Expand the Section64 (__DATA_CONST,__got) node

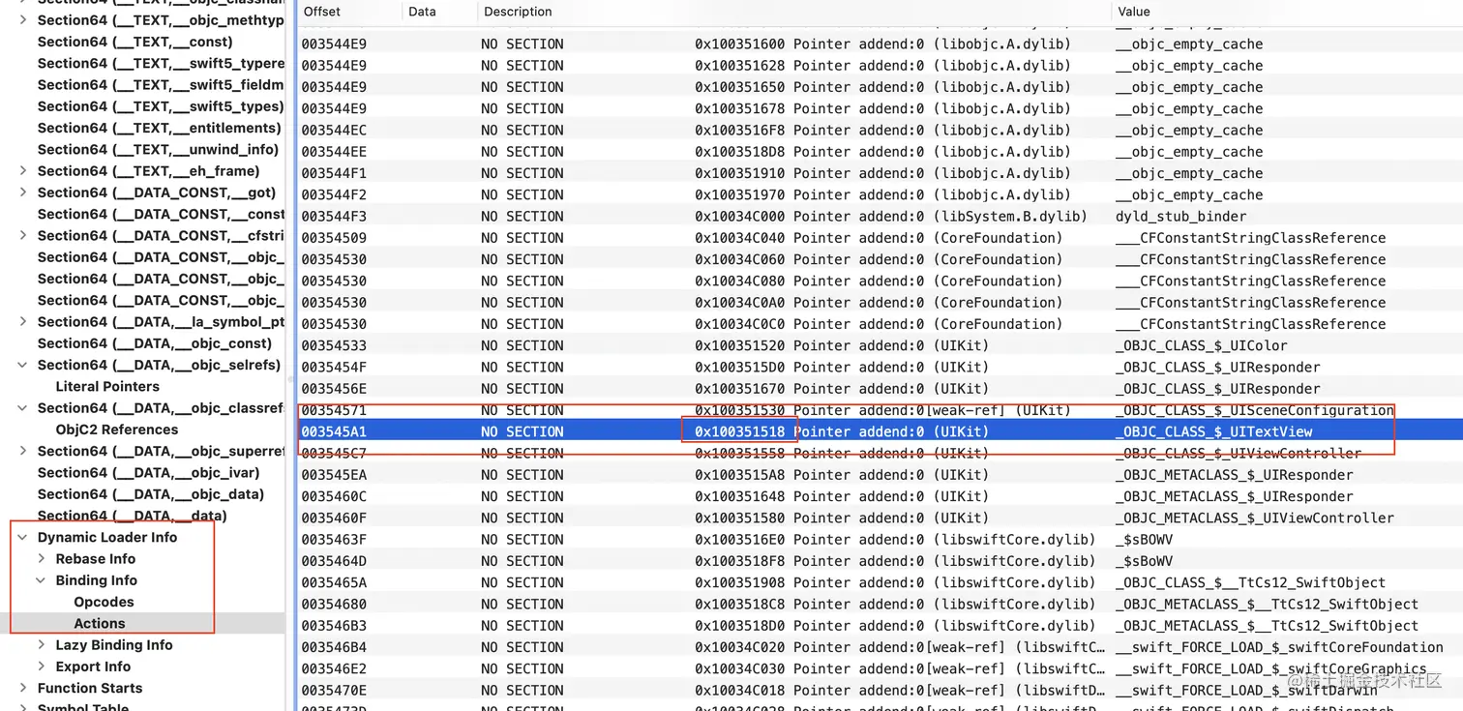click(x=22, y=193)
